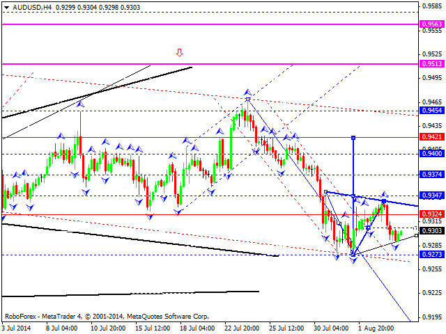The image size is (446, 334).
Task: Click the 0.9495 price scale value
Action: click(432, 77)
